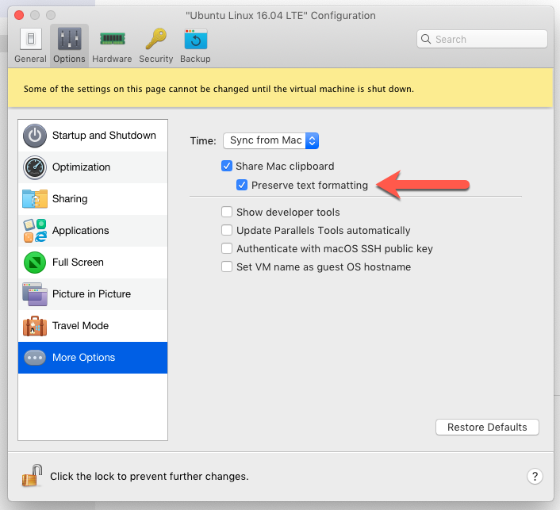Select Travel Mode label in sidebar
This screenshot has width=560, height=510.
pos(80,326)
